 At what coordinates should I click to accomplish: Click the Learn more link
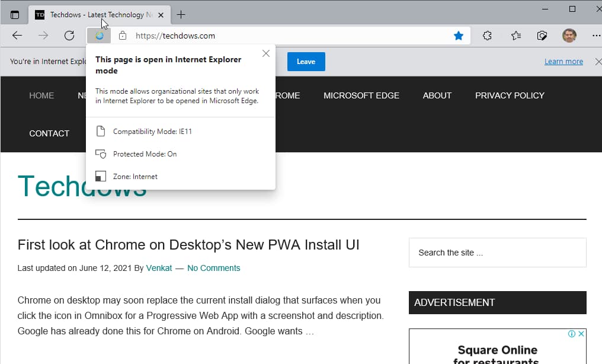click(563, 62)
